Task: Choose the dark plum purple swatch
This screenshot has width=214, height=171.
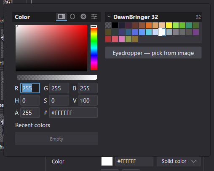Action: pyautogui.click(x=128, y=25)
